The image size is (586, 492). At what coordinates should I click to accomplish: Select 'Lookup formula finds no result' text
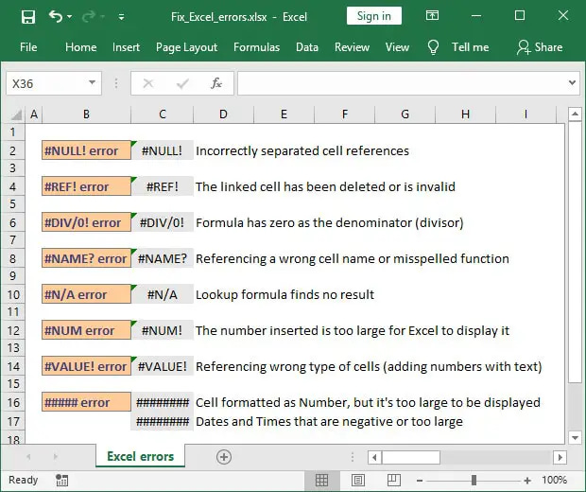click(284, 294)
